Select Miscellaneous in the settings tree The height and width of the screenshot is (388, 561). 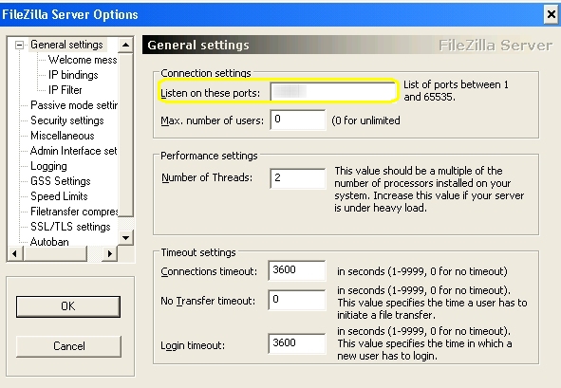(63, 136)
